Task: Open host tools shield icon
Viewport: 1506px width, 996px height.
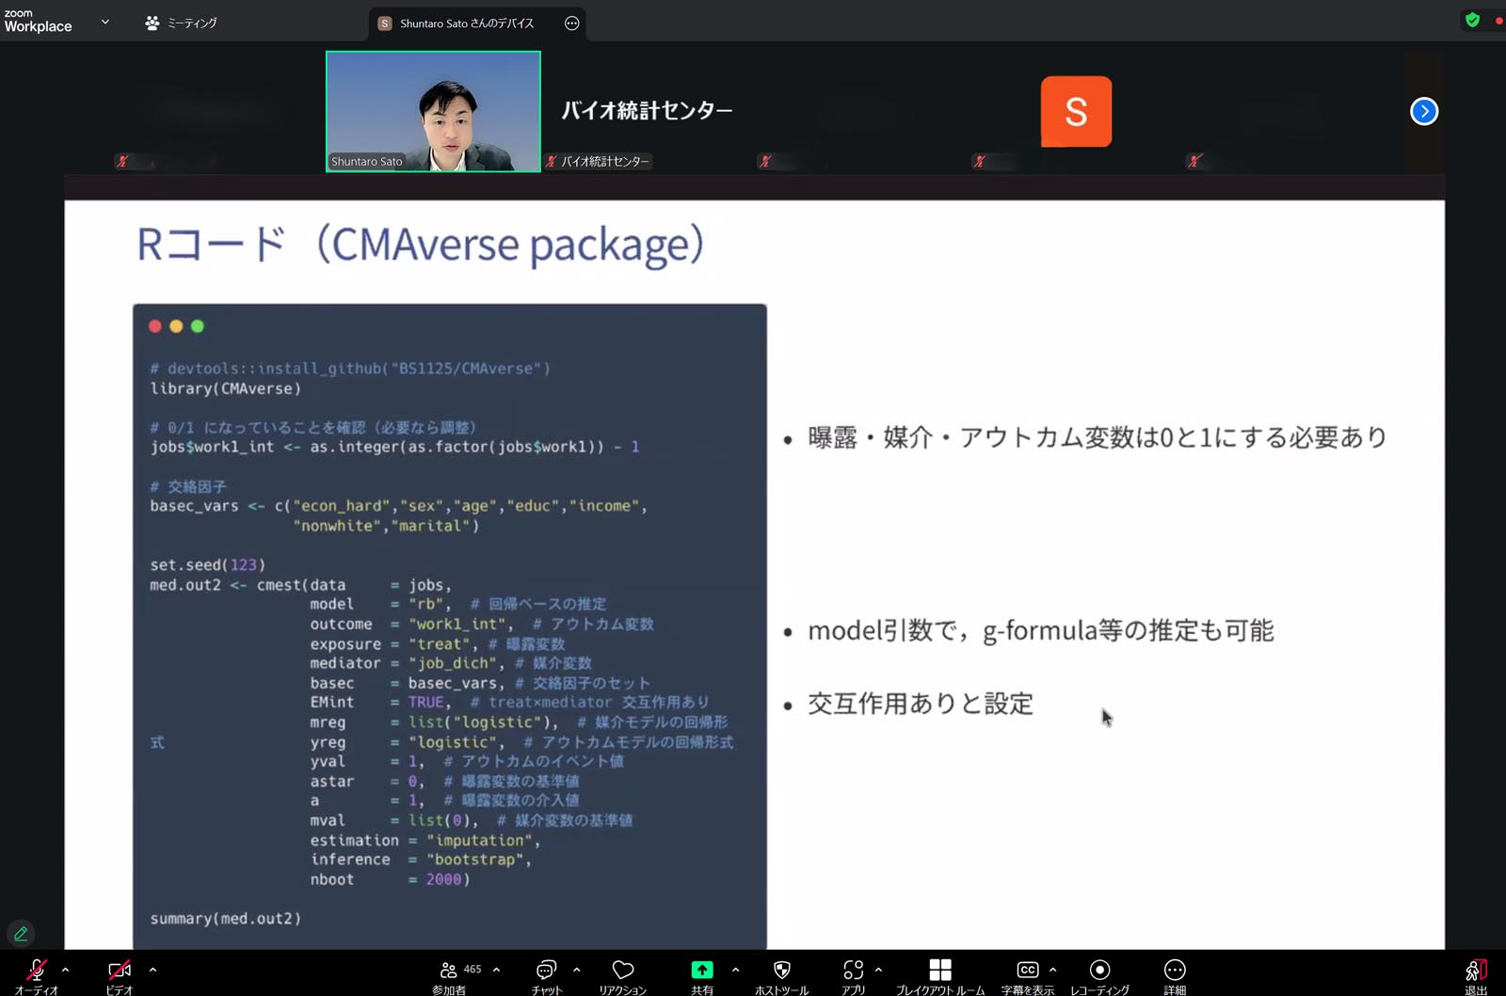Action: pyautogui.click(x=781, y=972)
